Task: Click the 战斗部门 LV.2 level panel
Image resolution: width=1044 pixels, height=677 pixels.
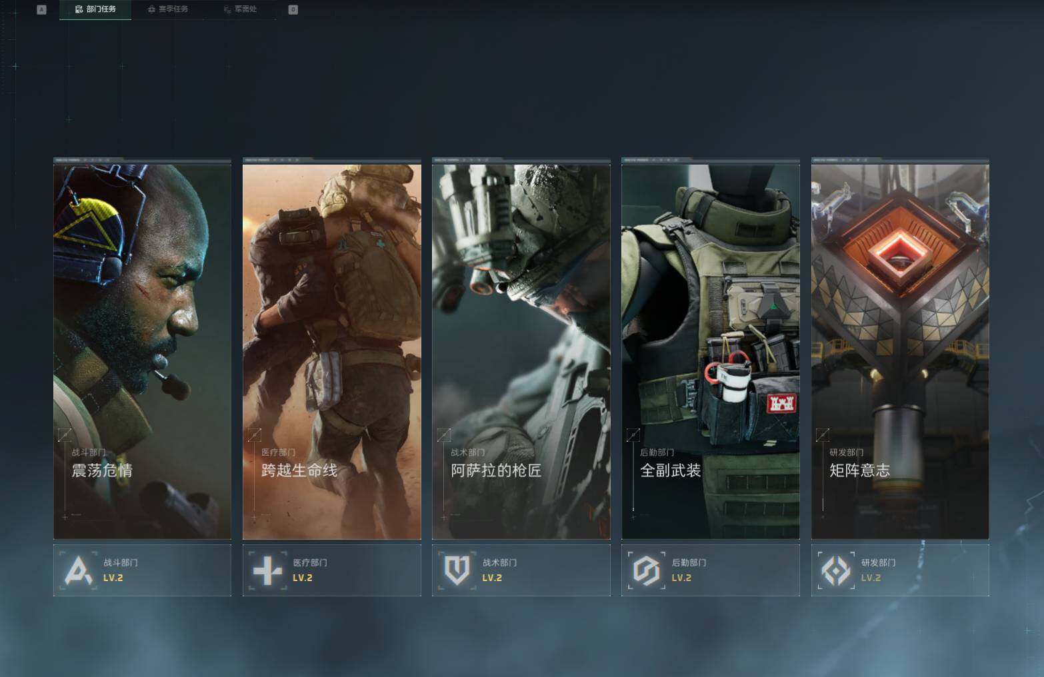Action: coord(143,570)
